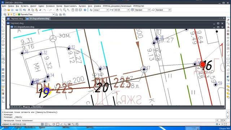Click the Undo arrow icon
The height and width of the screenshot is (130, 231).
(45, 10)
